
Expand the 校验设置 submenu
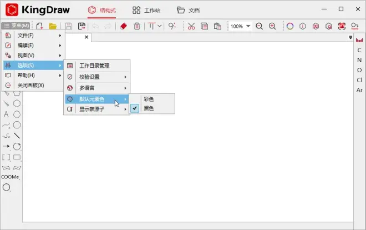(96, 77)
